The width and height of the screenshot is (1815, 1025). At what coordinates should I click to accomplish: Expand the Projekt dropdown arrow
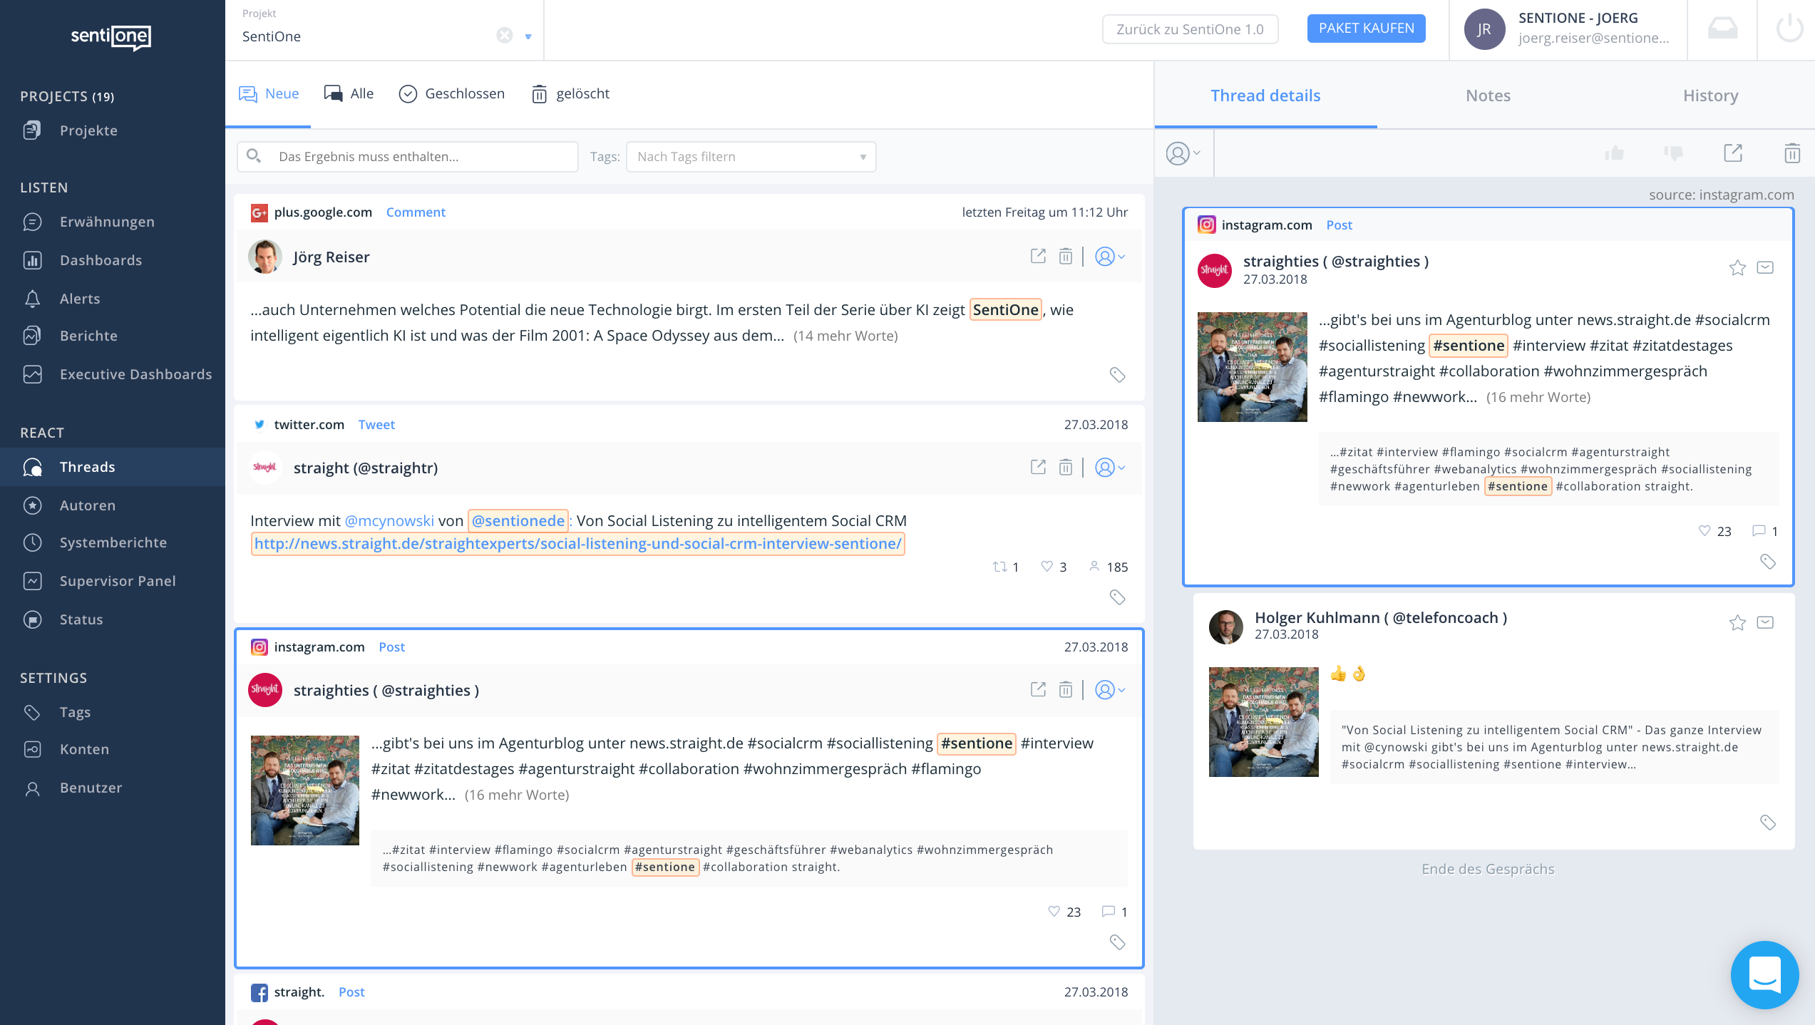528,36
